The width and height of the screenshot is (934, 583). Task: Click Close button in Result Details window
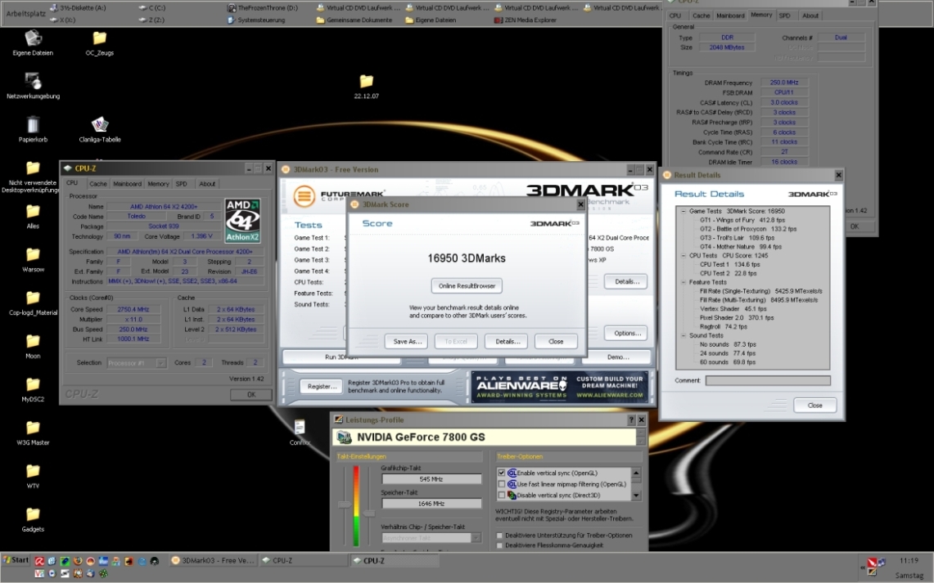pos(814,405)
